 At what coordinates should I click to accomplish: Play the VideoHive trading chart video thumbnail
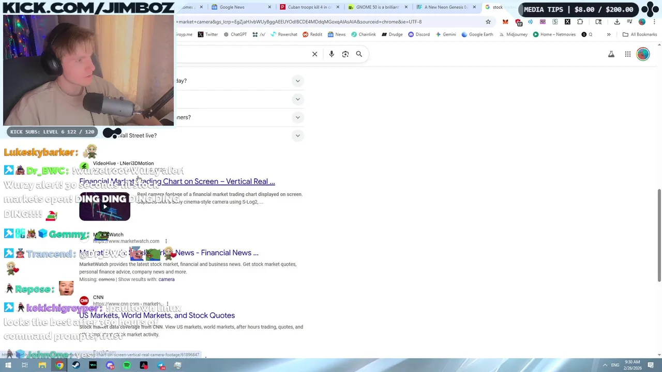[x=104, y=207]
